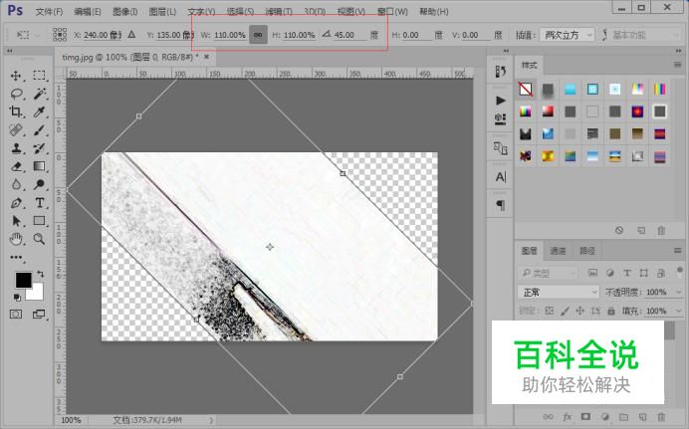The height and width of the screenshot is (429, 689).
Task: Switch to the 通道 channels tab
Action: point(558,251)
